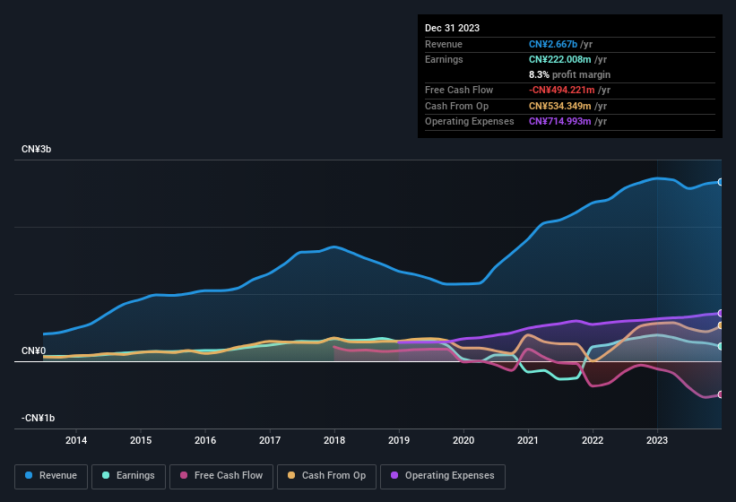The image size is (736, 502).
Task: Click the 8.3% profit margin text
Action: point(569,74)
